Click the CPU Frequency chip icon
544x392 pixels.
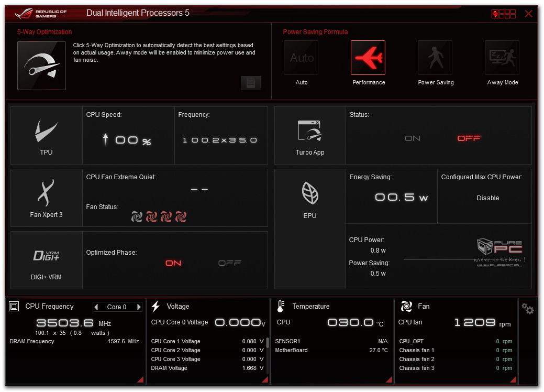pos(14,306)
